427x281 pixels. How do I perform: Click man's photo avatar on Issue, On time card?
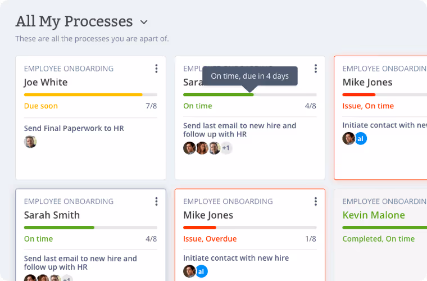tap(348, 139)
